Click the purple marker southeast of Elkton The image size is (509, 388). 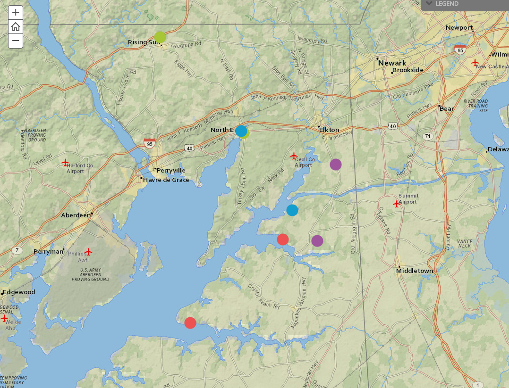click(x=335, y=165)
